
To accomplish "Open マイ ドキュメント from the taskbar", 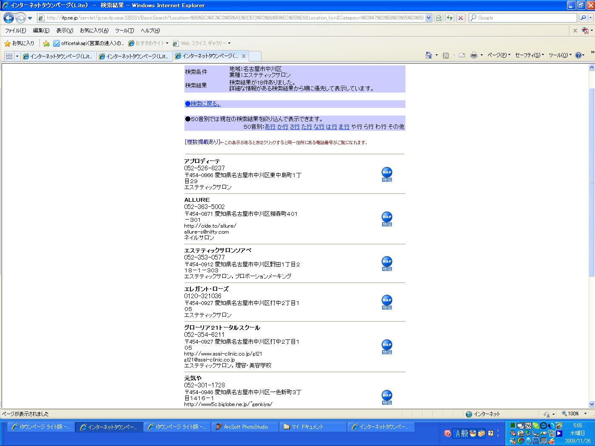I will pyautogui.click(x=313, y=427).
